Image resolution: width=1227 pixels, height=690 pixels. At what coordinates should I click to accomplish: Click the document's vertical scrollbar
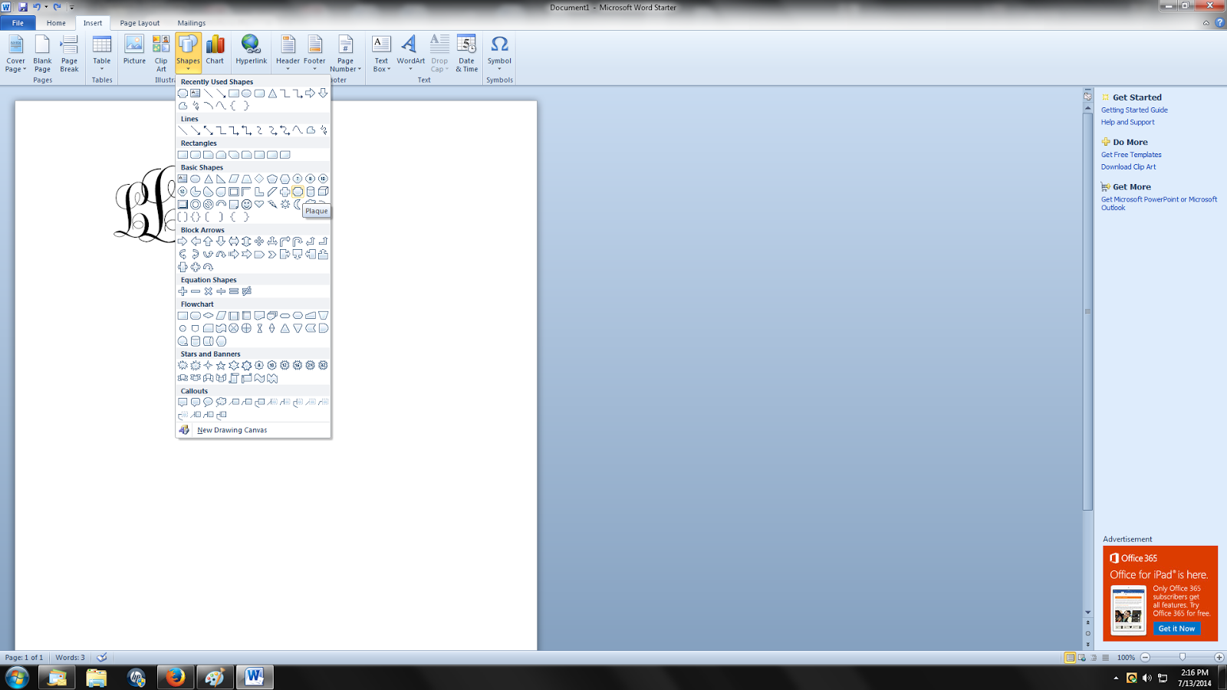1087,312
